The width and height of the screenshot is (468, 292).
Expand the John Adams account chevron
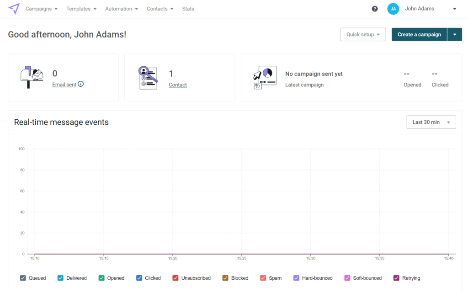click(454, 9)
